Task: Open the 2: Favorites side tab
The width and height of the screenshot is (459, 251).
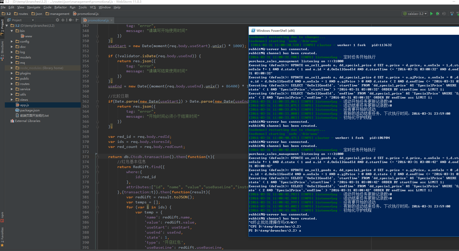Action: [2, 236]
